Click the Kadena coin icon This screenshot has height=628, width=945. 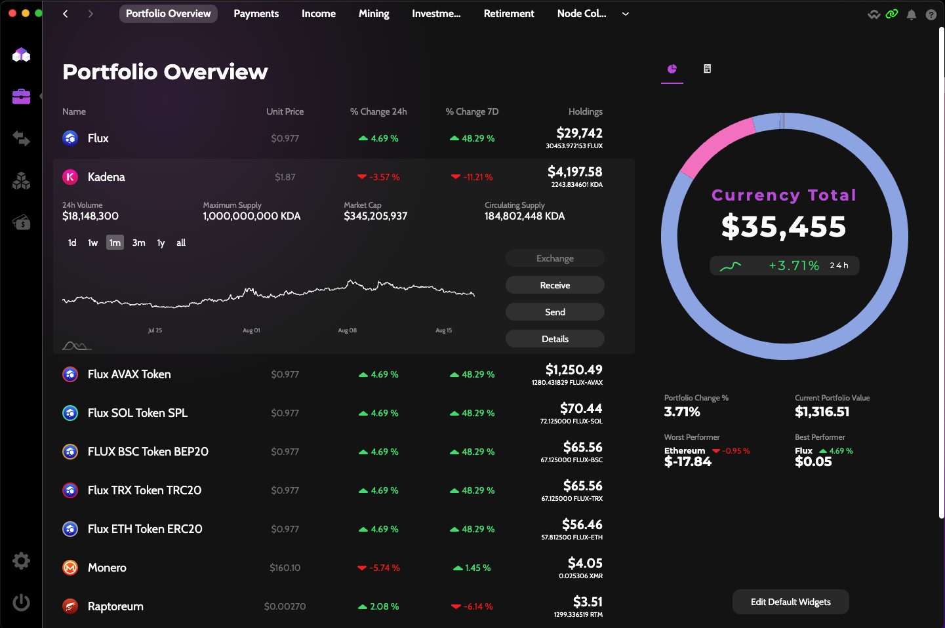[70, 177]
